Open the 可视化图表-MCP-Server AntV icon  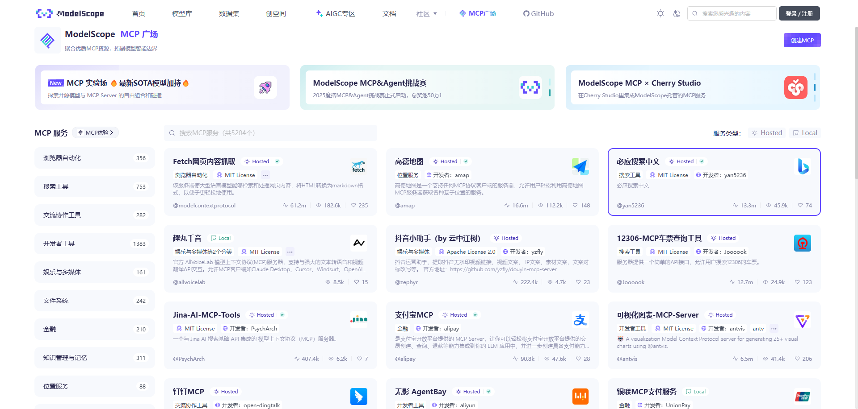803,320
